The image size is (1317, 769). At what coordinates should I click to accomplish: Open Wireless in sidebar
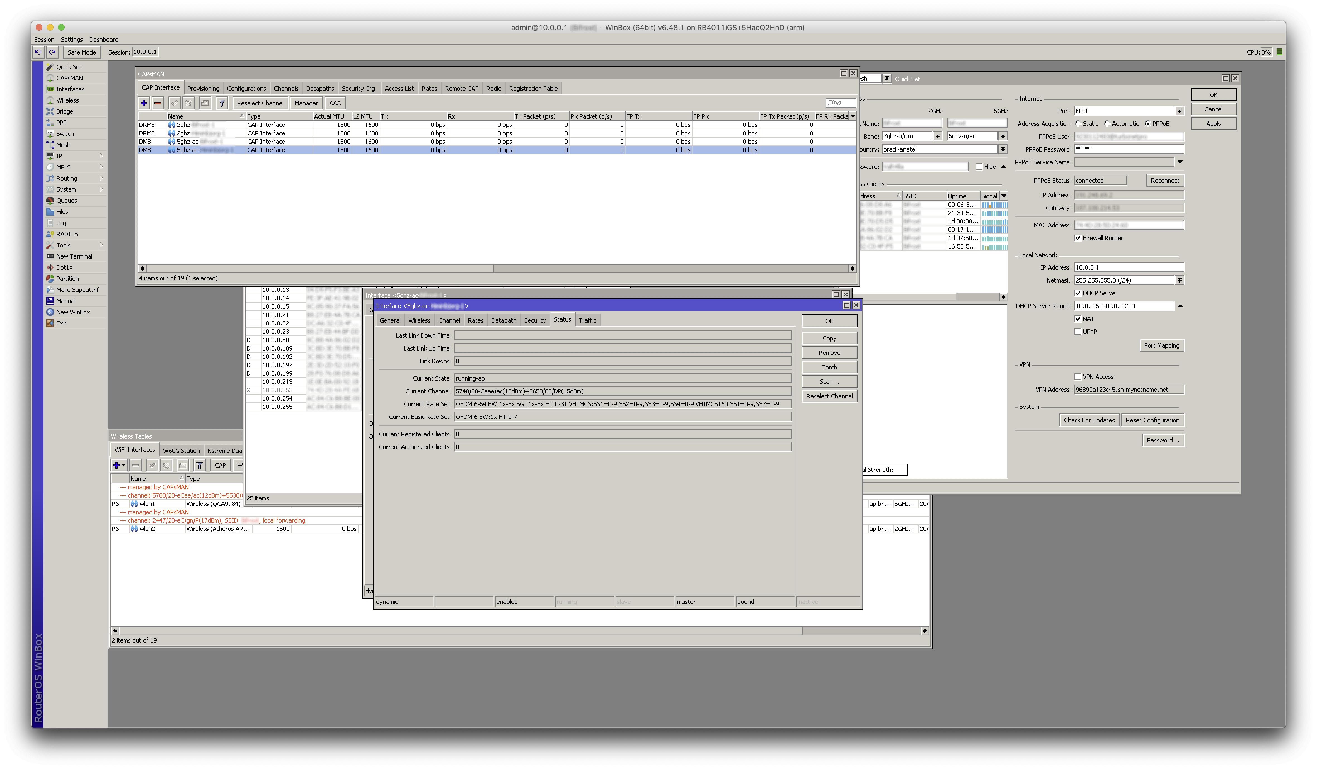coord(67,100)
